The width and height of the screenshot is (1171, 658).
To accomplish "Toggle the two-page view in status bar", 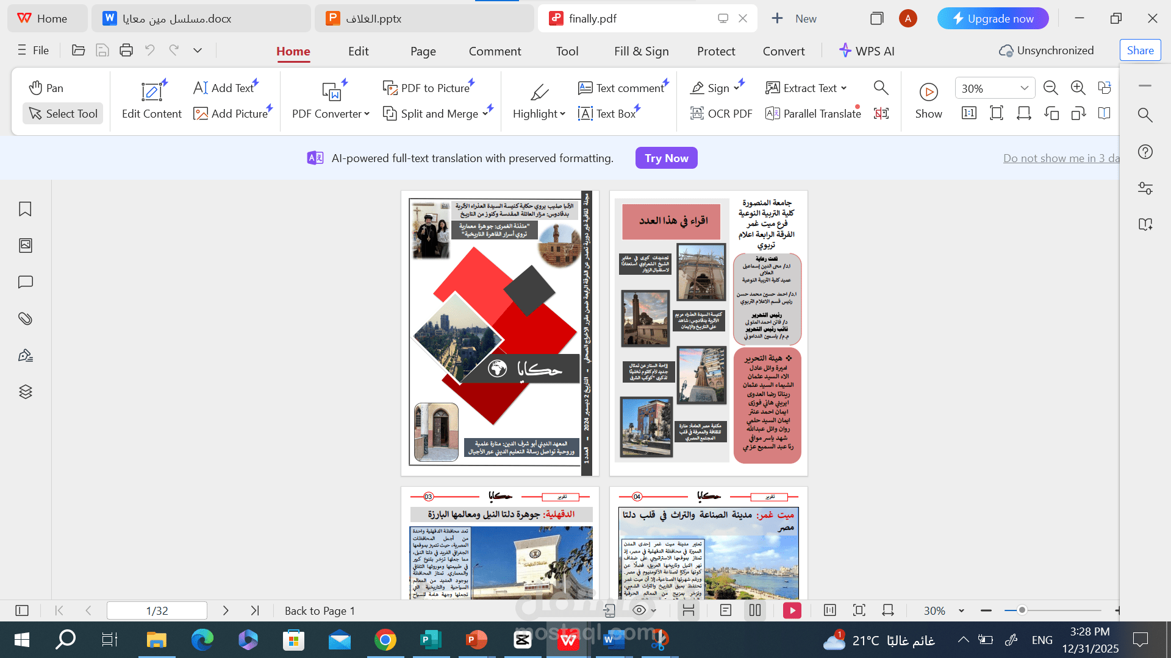I will click(755, 610).
